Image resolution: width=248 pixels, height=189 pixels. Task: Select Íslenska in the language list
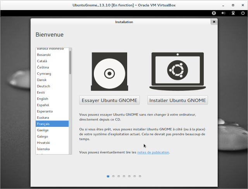coord(52,149)
